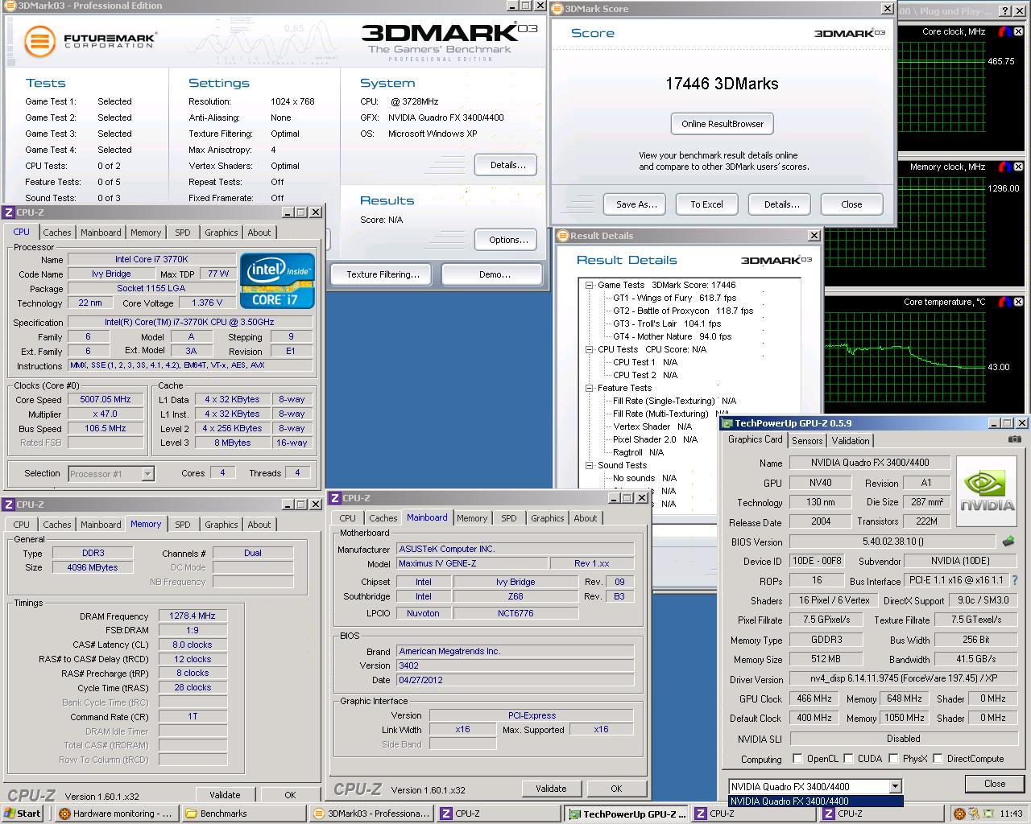Close the Core temperature graph panel
Image resolution: width=1031 pixels, height=824 pixels.
tap(1018, 303)
